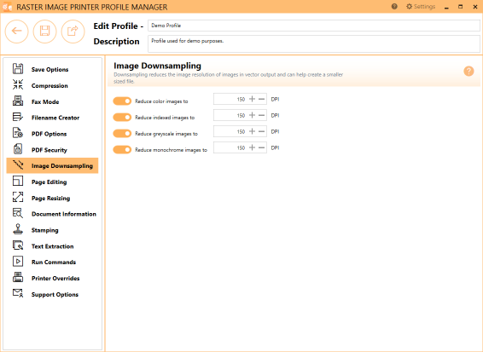Click the Printer Overrides printer icon
483x352 pixels.
point(18,277)
